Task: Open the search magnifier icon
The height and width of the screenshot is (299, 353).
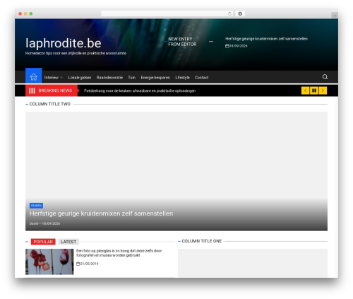Action: [325, 77]
